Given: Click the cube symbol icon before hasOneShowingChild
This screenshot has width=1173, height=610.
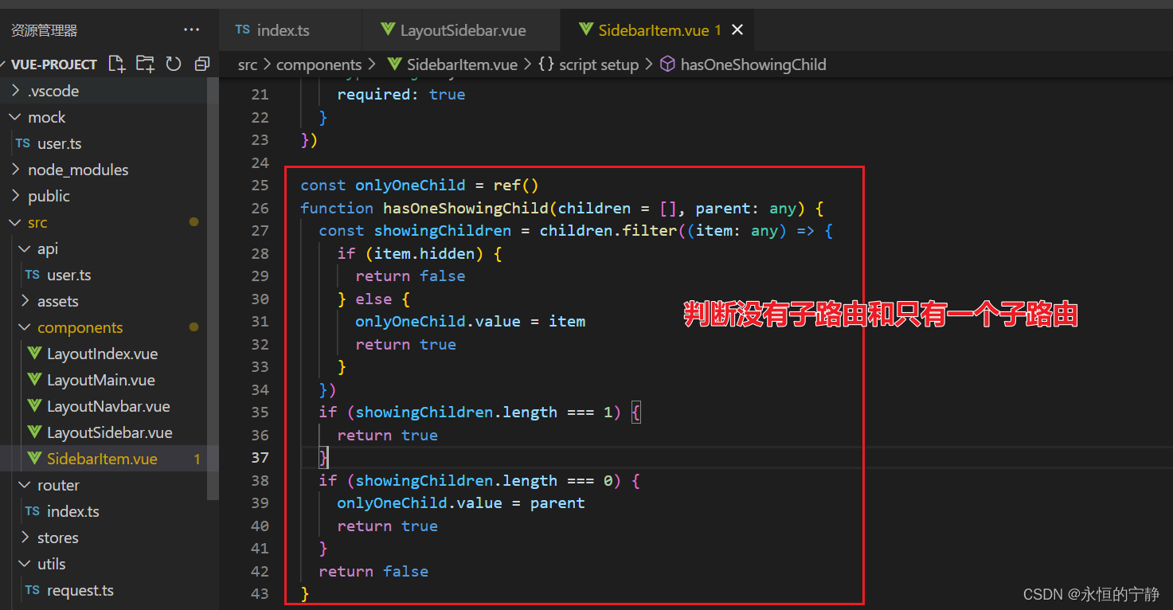Looking at the screenshot, I should (668, 64).
